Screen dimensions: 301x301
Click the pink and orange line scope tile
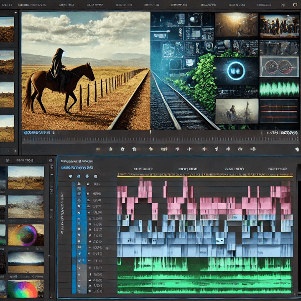(279, 111)
